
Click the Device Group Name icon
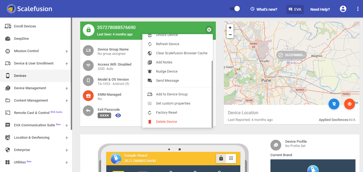point(88,51)
